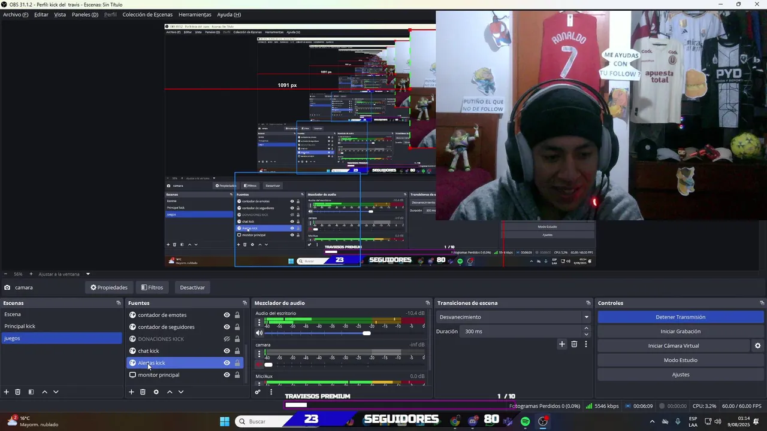Mute Audio del escritorio speaker

coord(259,333)
